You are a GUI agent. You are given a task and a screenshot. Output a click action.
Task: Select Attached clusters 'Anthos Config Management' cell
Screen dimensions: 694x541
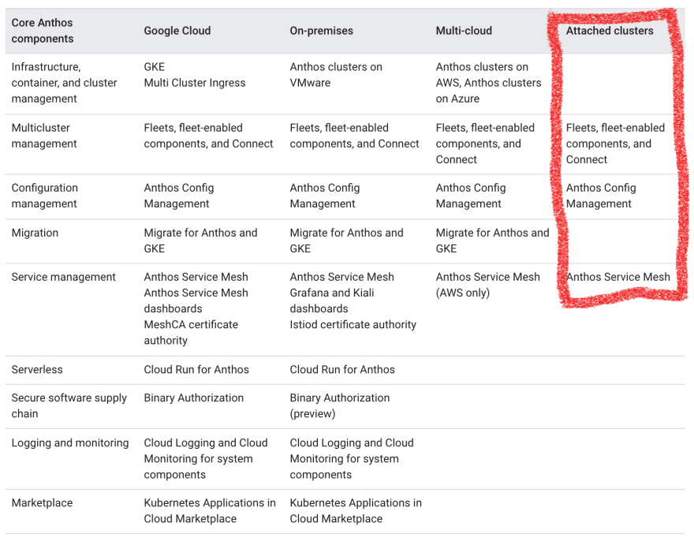(x=601, y=196)
